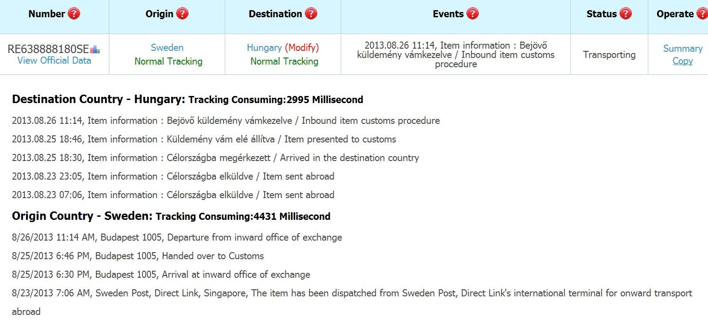Open the Hungary destination link
Viewport: 708px width, 322px height.
click(264, 48)
